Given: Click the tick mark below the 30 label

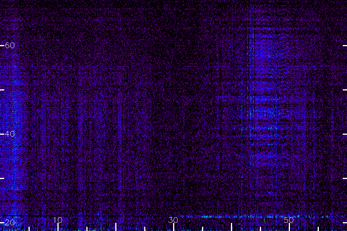Looking at the screenshot, I should click(x=173, y=227).
